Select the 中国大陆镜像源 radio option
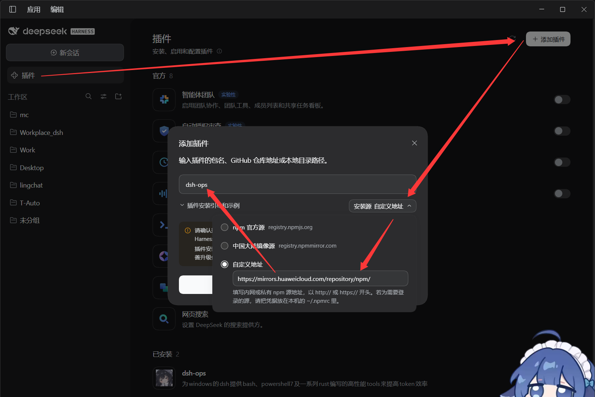This screenshot has height=397, width=595. click(225, 246)
